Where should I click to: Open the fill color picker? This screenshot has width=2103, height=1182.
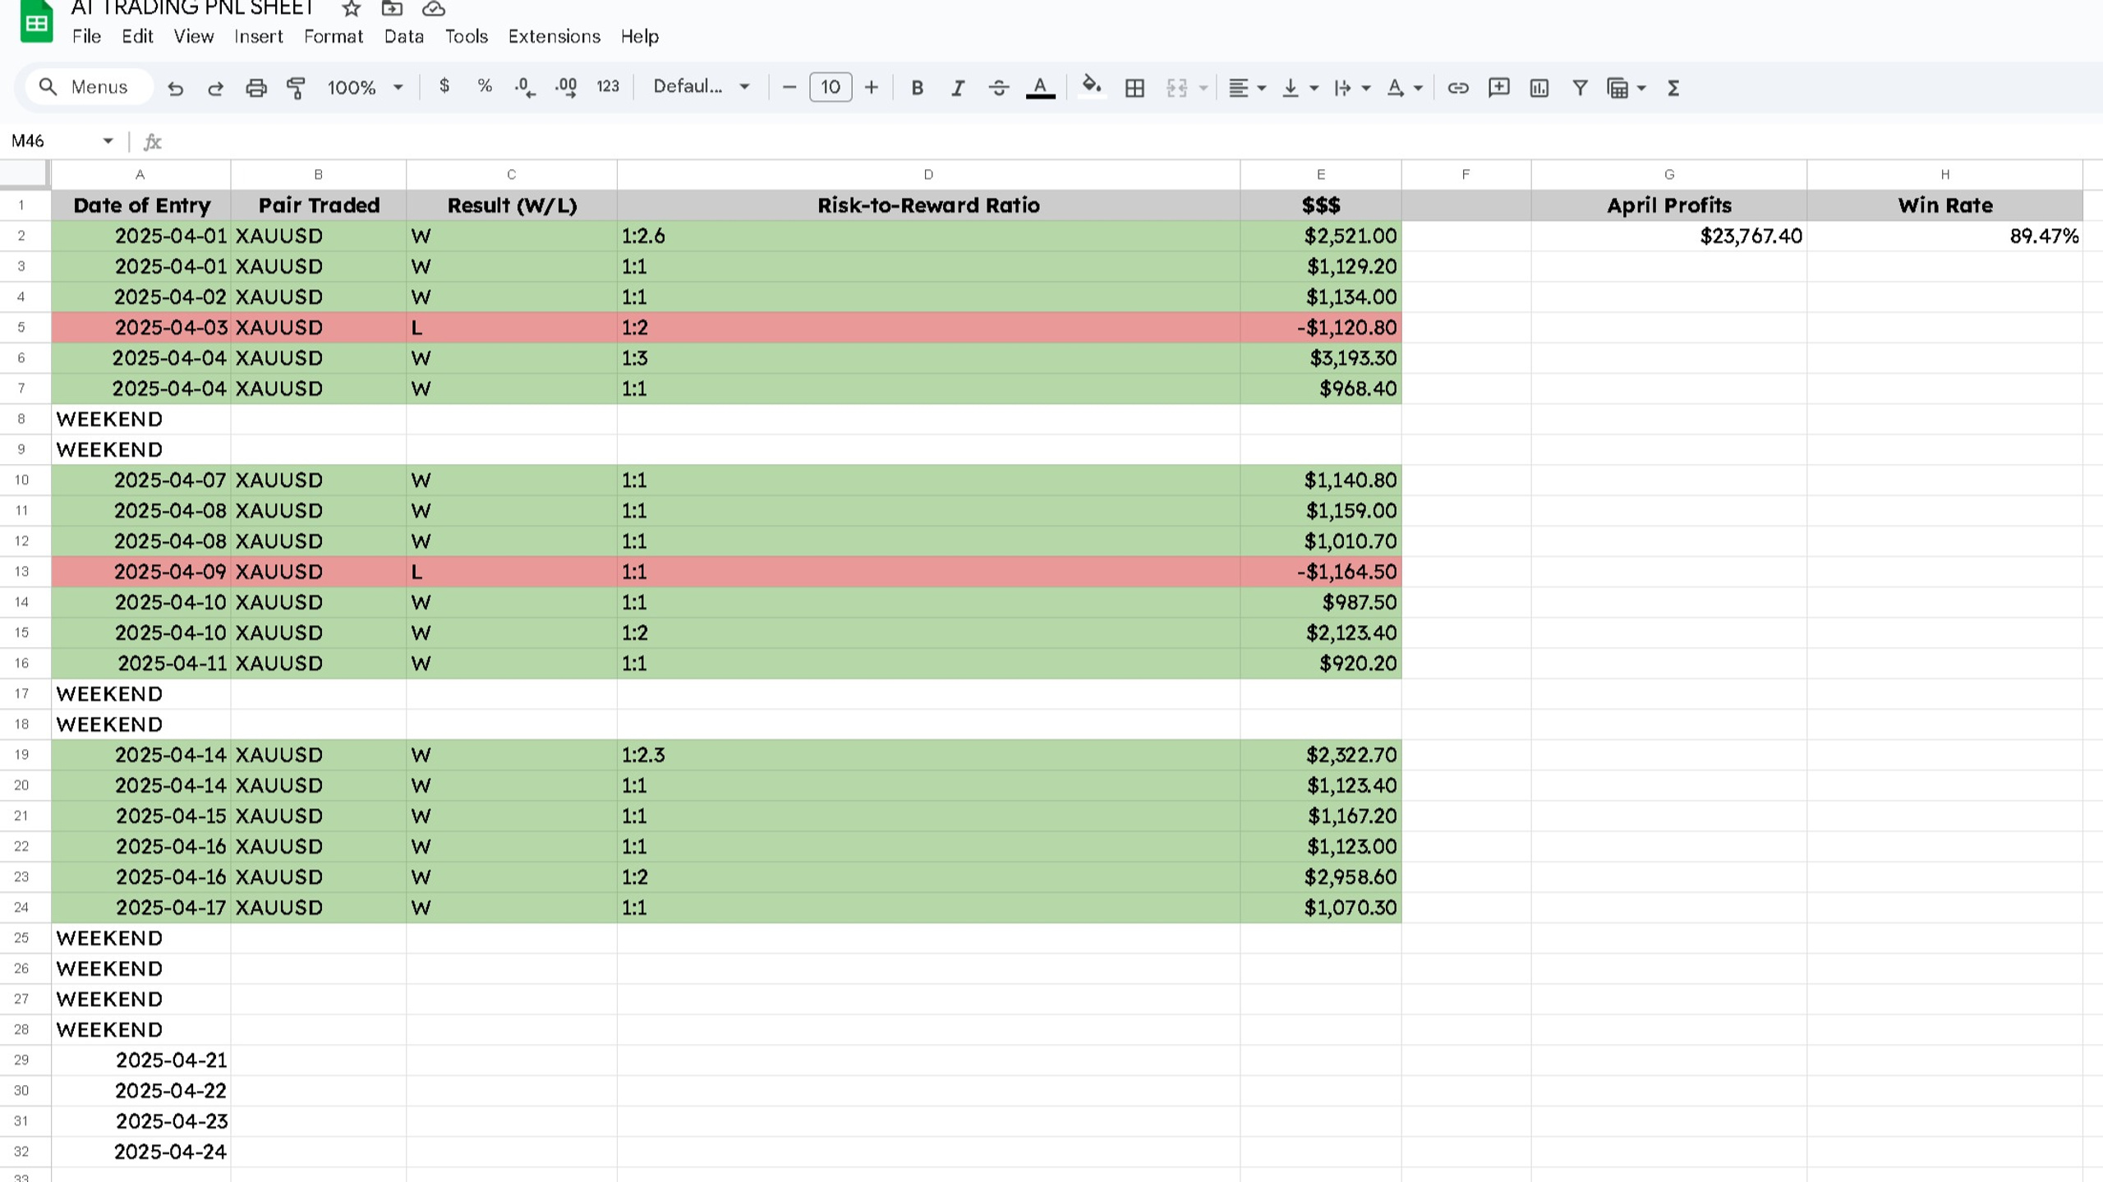pos(1091,86)
